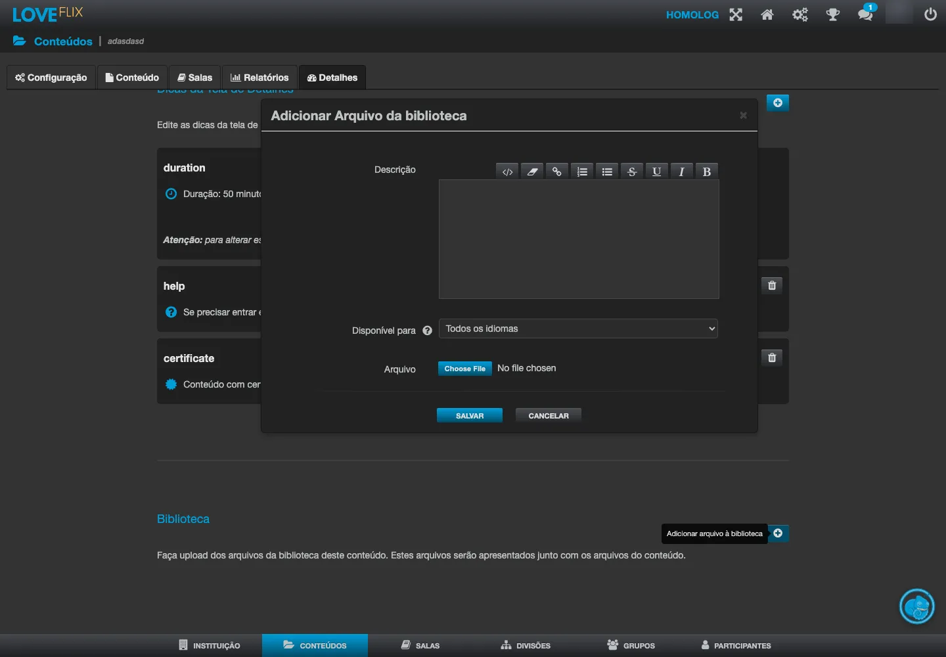946x657 pixels.
Task: Click the 'duration' tip title
Action: point(185,168)
